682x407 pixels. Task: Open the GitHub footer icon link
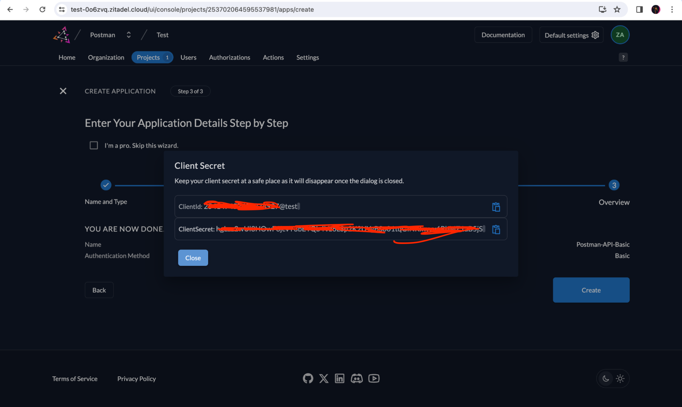point(308,378)
